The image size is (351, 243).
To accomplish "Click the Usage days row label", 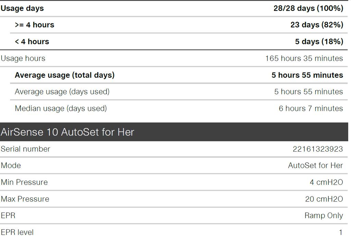I will tap(22, 9).
